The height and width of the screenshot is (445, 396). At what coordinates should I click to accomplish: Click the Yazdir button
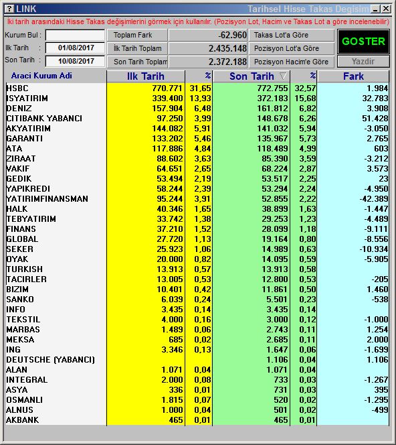point(363,62)
